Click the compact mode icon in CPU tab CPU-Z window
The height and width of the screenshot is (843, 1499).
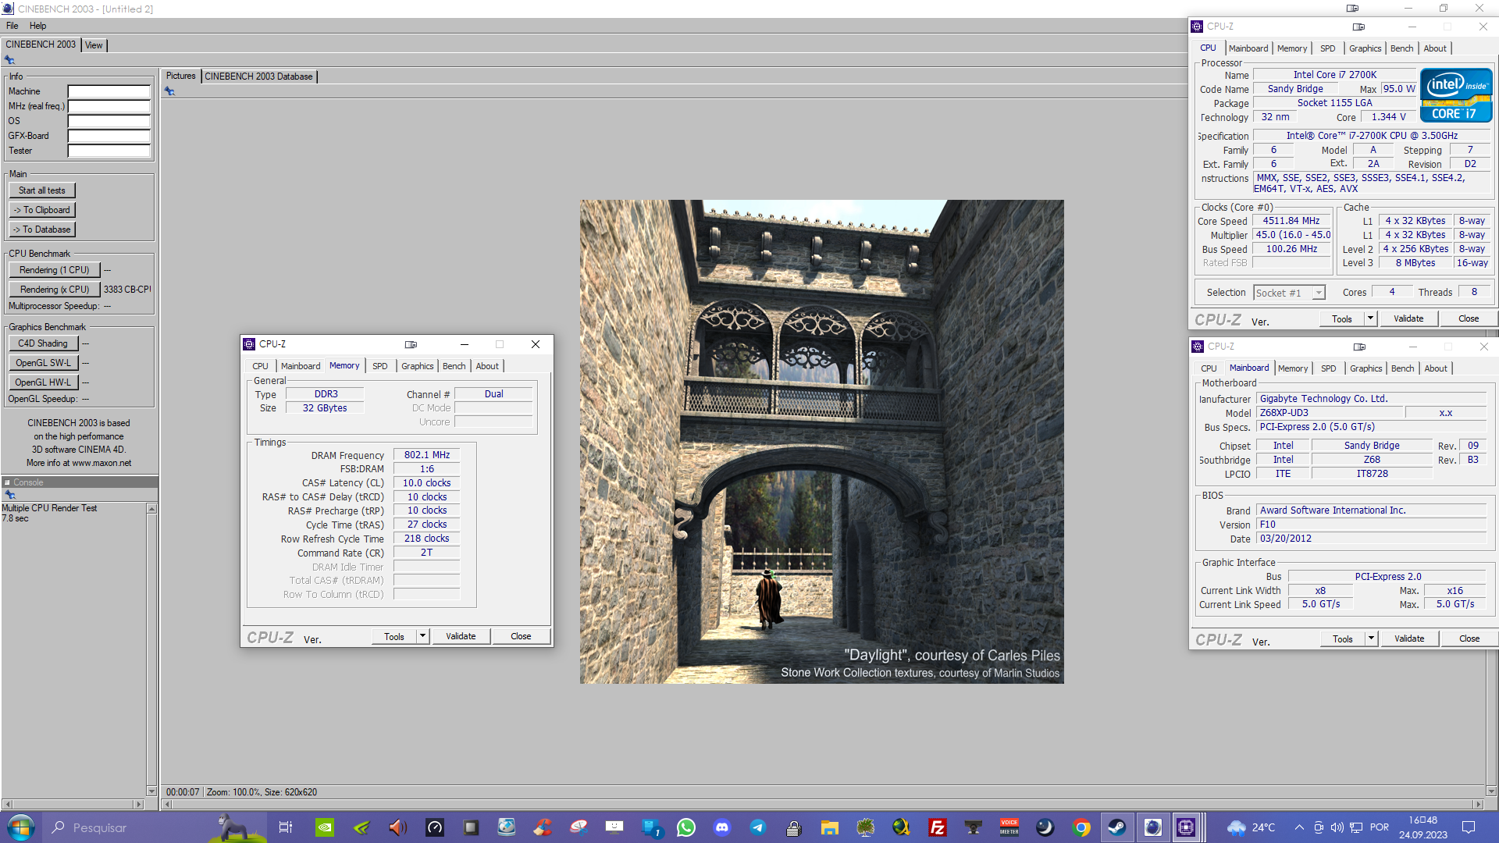click(x=1358, y=27)
